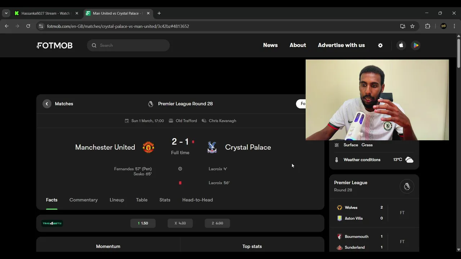The width and height of the screenshot is (461, 259).
Task: Open the News link in header
Action: click(270, 45)
